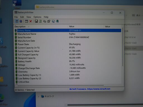Open the NirSoft Freeware website link
This screenshot has height=107, width=143.
pyautogui.click(x=90, y=89)
